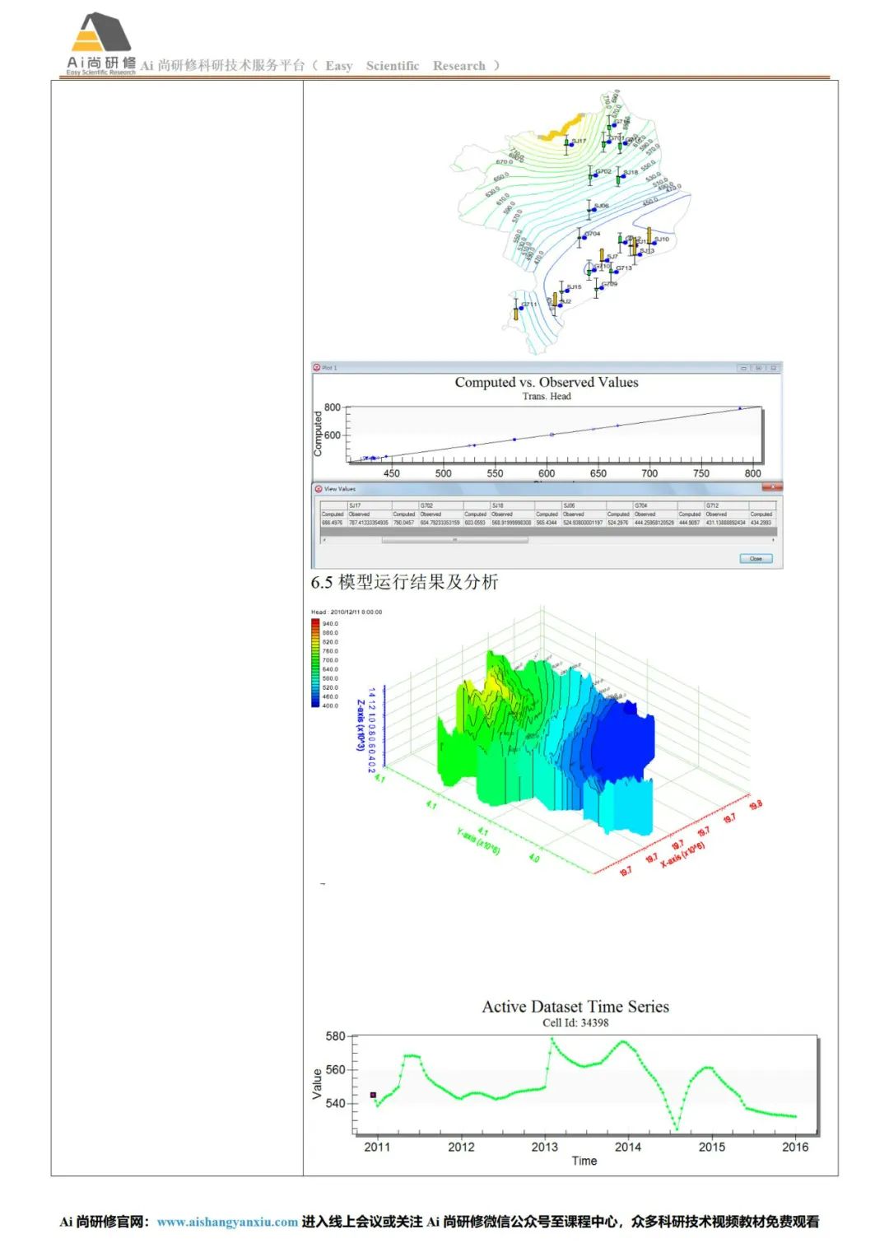
Task: Click the purple square marker on time series
Action: click(373, 1095)
